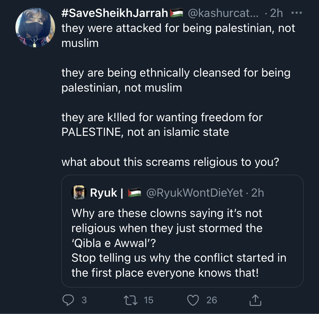The height and width of the screenshot is (314, 319).
Task: Click the @RyukWontDieYet handle
Action: (194, 192)
